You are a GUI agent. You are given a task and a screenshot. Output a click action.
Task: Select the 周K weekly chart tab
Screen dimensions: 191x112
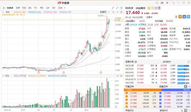(x=36, y=8)
